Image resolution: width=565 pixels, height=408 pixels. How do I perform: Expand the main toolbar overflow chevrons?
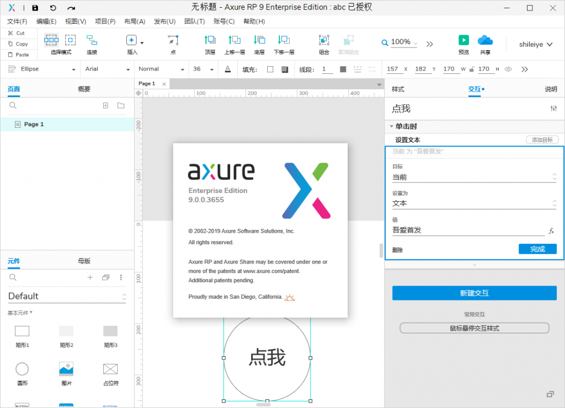click(429, 44)
